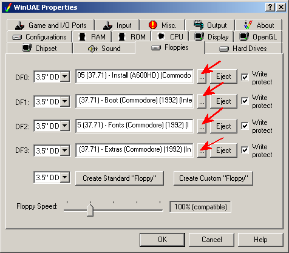The image size is (289, 253).
Task: Click the Hard Drives disk icon
Action: pyautogui.click(x=224, y=49)
